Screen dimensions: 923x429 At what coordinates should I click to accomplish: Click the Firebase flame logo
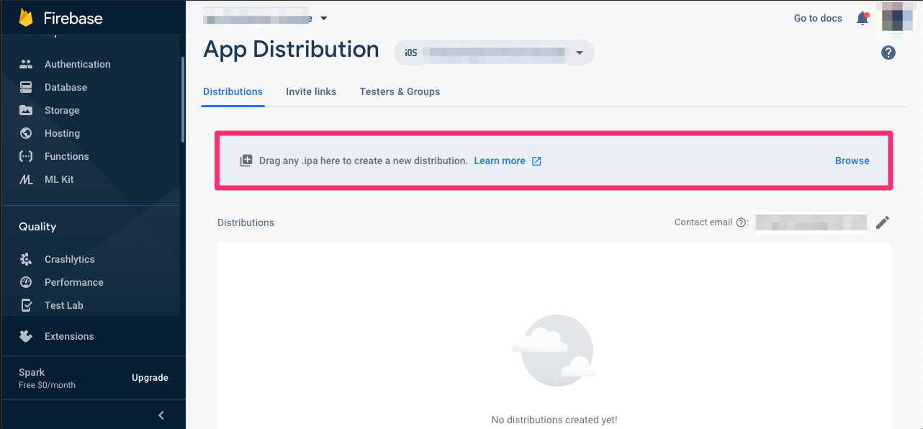(x=27, y=18)
